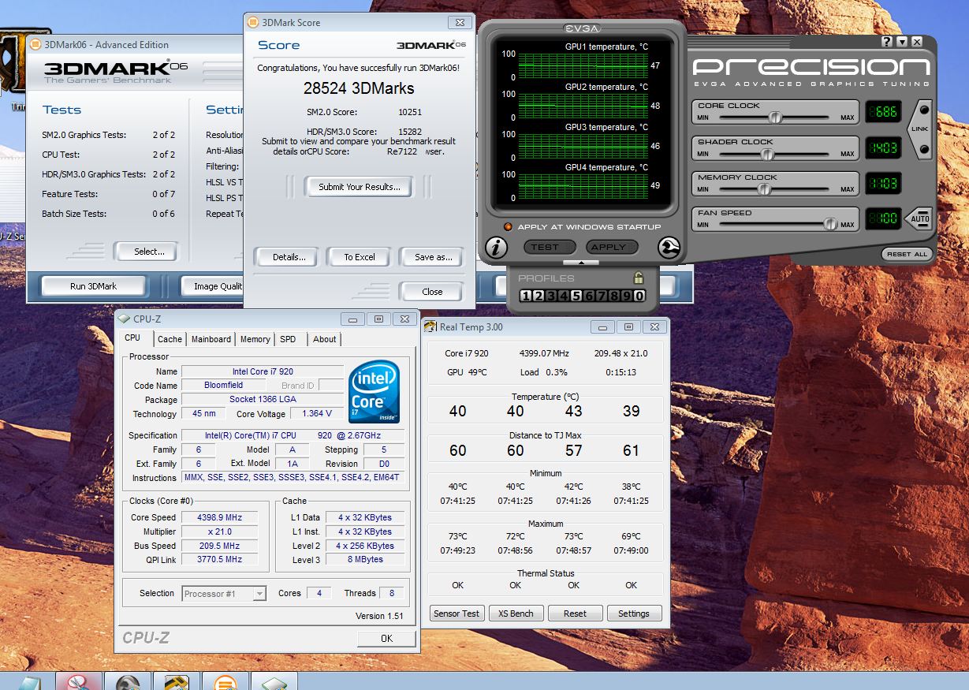The image size is (969, 690).
Task: Open notepad taskbar icon
Action: (30, 682)
